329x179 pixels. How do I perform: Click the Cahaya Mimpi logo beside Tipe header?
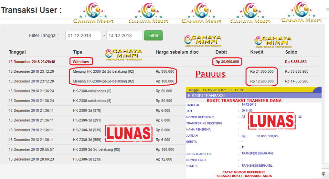(123, 54)
